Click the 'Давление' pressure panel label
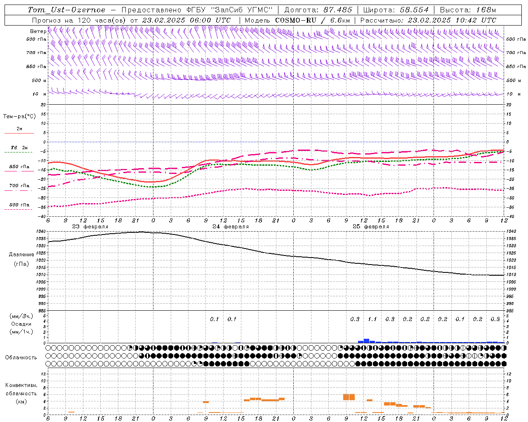Image resolution: width=528 pixels, height=422 pixels. [x=21, y=255]
